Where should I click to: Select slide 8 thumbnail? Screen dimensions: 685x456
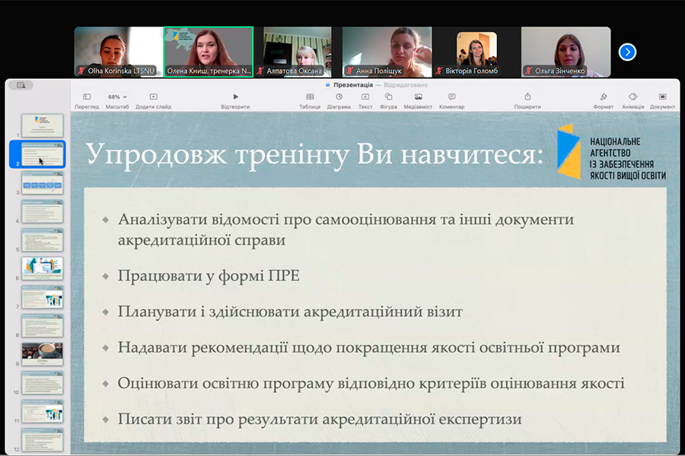coord(43,325)
